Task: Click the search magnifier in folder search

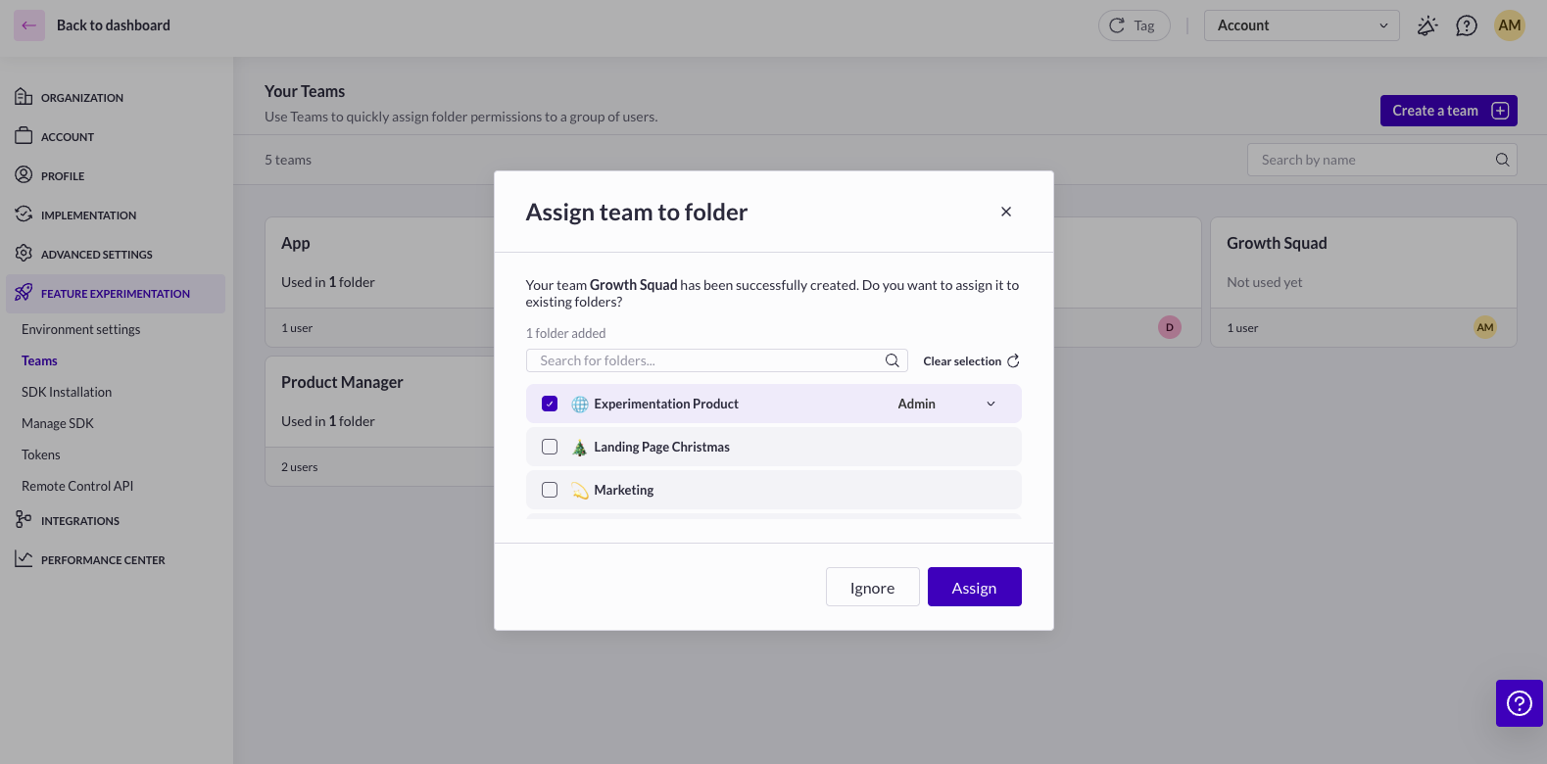Action: click(x=892, y=360)
